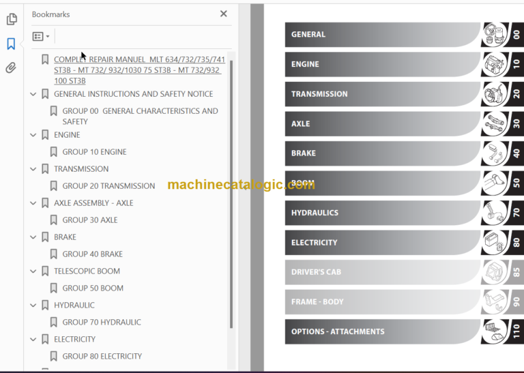Select the BRAKE bookmark text
524x373 pixels.
click(x=65, y=237)
